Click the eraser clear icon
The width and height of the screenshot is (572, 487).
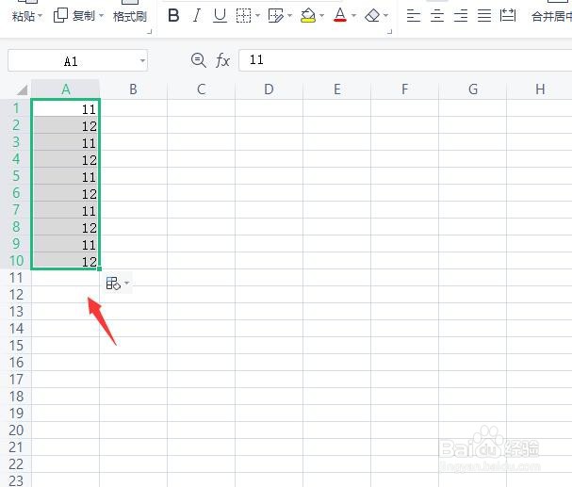372,15
